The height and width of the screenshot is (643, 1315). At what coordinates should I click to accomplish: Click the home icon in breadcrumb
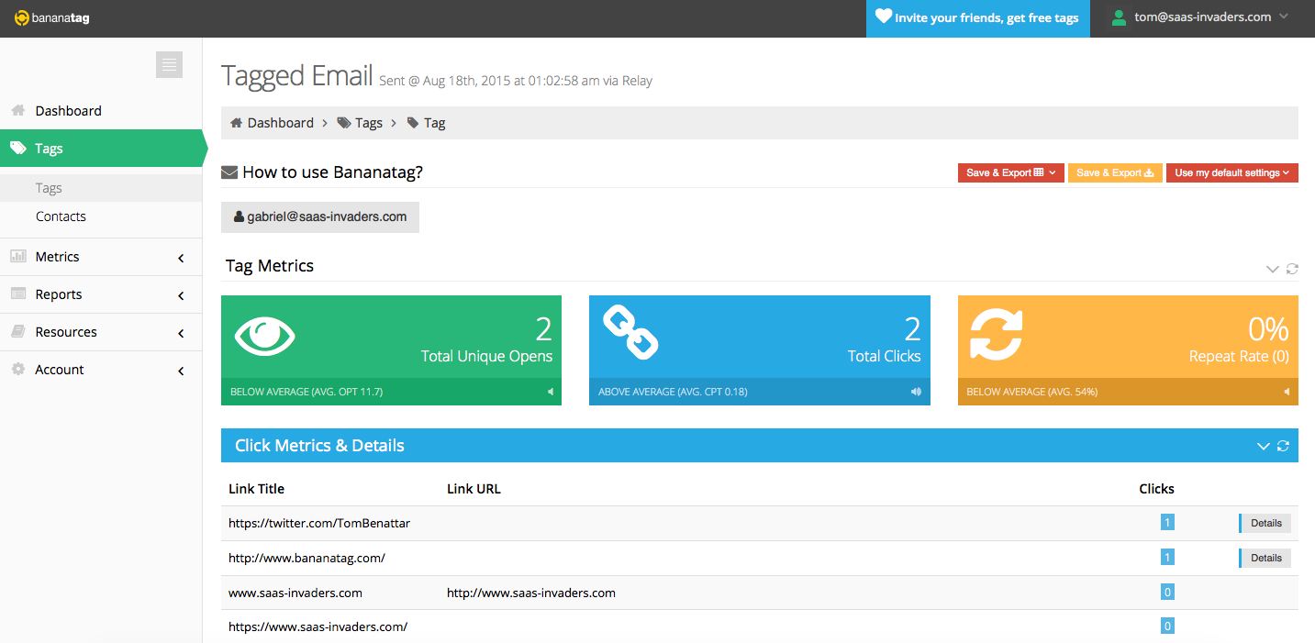236,123
